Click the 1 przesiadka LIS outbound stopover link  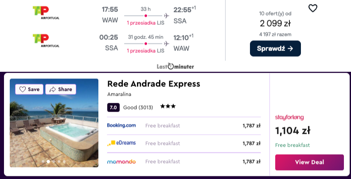click(x=145, y=23)
